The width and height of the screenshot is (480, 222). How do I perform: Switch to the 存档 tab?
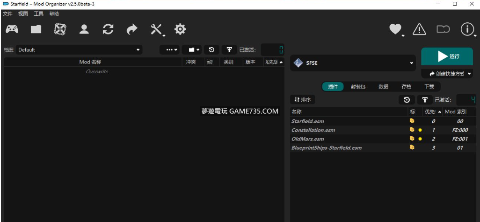[x=407, y=87]
